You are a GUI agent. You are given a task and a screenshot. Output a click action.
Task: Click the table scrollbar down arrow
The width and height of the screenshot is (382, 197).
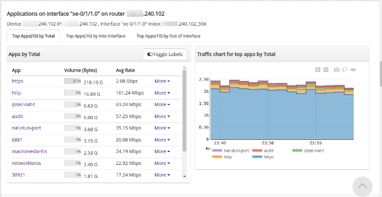pyautogui.click(x=184, y=177)
